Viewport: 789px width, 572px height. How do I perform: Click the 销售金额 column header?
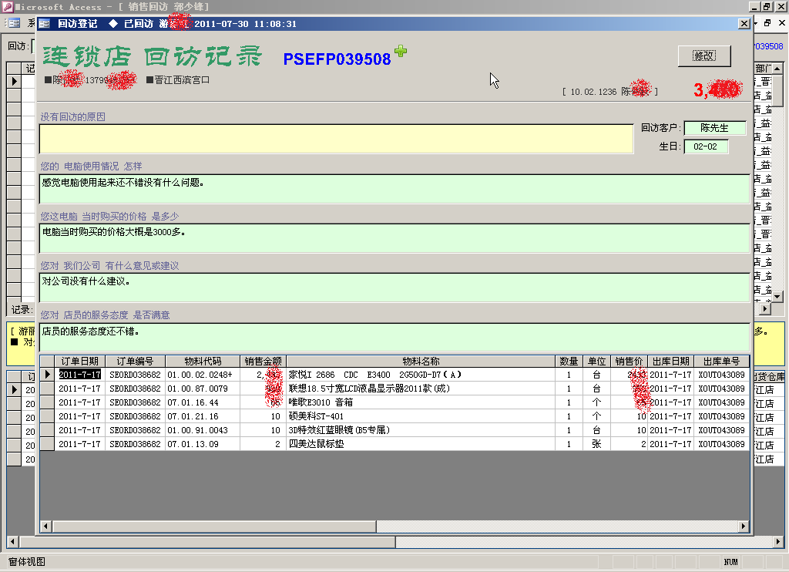(x=263, y=361)
